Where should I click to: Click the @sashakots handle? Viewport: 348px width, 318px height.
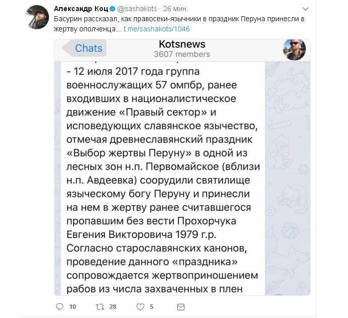point(137,9)
